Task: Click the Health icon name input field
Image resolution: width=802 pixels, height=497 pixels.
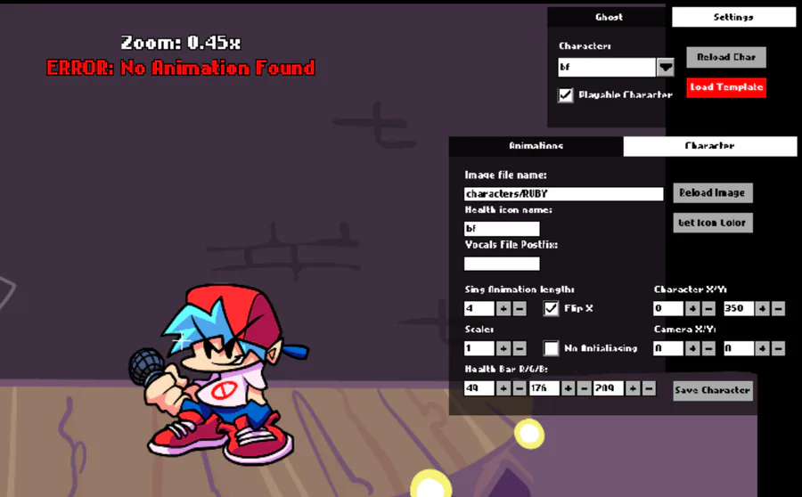Action: pos(502,229)
